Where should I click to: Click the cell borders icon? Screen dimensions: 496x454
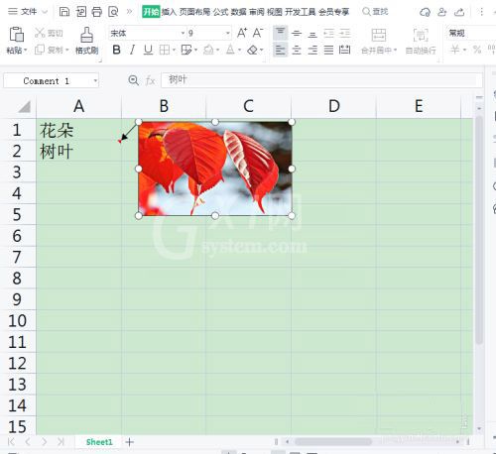pyautogui.click(x=165, y=50)
